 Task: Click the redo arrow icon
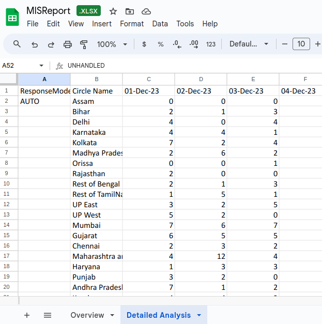pyautogui.click(x=51, y=44)
